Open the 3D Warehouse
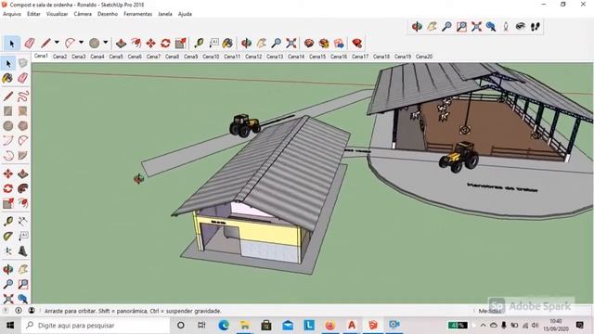594x334 pixels. (x=309, y=44)
